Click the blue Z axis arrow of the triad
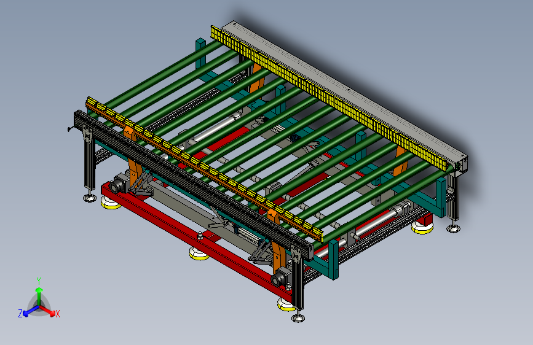The width and height of the screenshot is (533, 345). [x=31, y=311]
